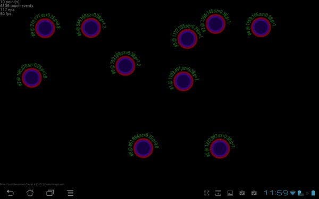Go to the home screen icon
The image size is (319, 199).
(x=30, y=193)
